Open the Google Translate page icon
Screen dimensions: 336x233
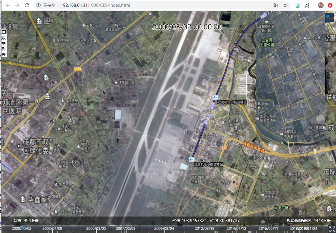pyautogui.click(x=275, y=5)
